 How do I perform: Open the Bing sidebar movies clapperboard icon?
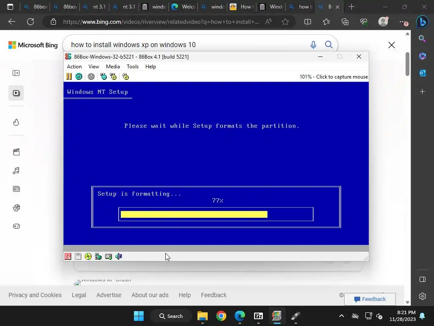click(x=16, y=152)
